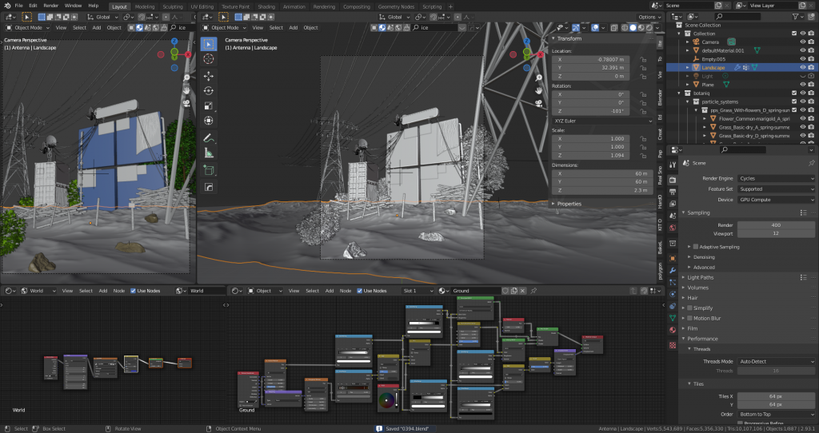
Task: Open the File menu
Action: (x=19, y=6)
